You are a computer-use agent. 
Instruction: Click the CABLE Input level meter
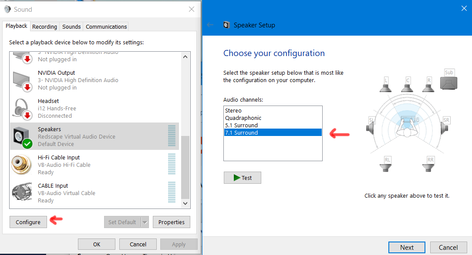[172, 192]
